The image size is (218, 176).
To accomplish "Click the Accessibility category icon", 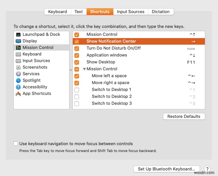I will tap(18, 87).
